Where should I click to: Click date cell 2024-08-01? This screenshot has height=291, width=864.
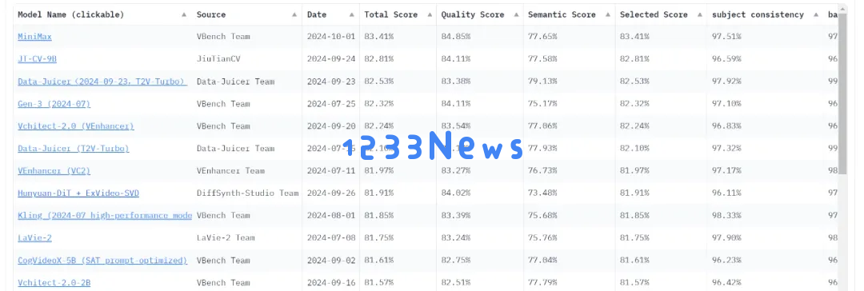coord(331,216)
